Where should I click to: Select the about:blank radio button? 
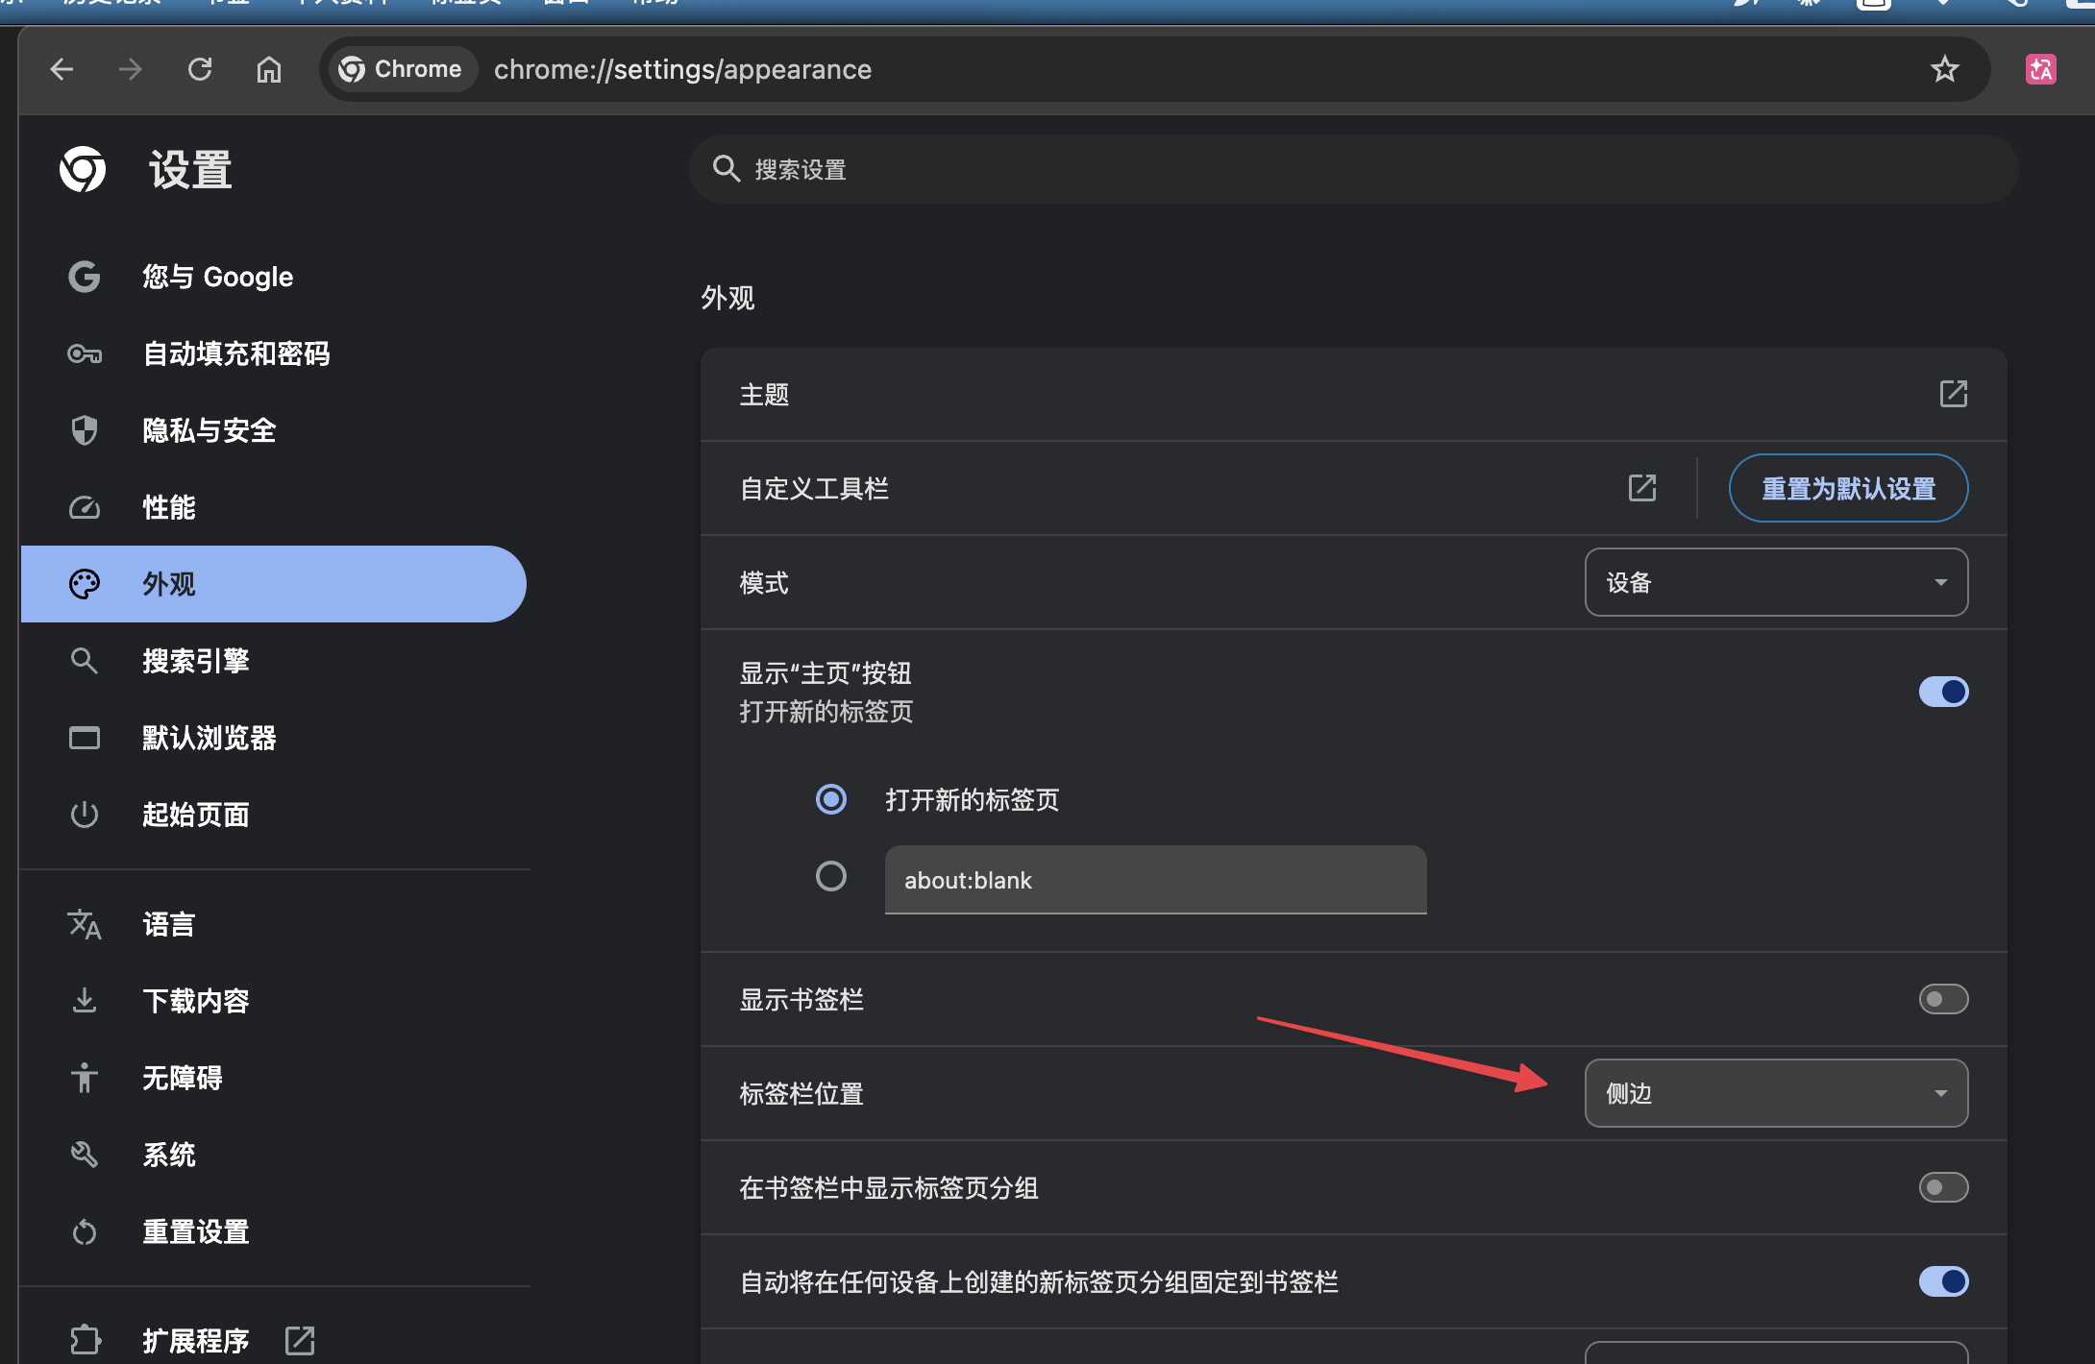tap(830, 876)
